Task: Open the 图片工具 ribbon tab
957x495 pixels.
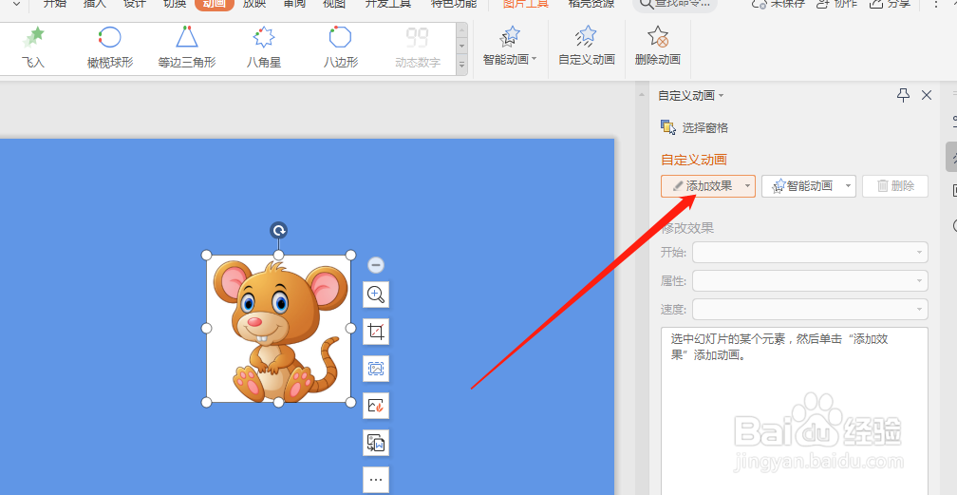Action: [526, 4]
